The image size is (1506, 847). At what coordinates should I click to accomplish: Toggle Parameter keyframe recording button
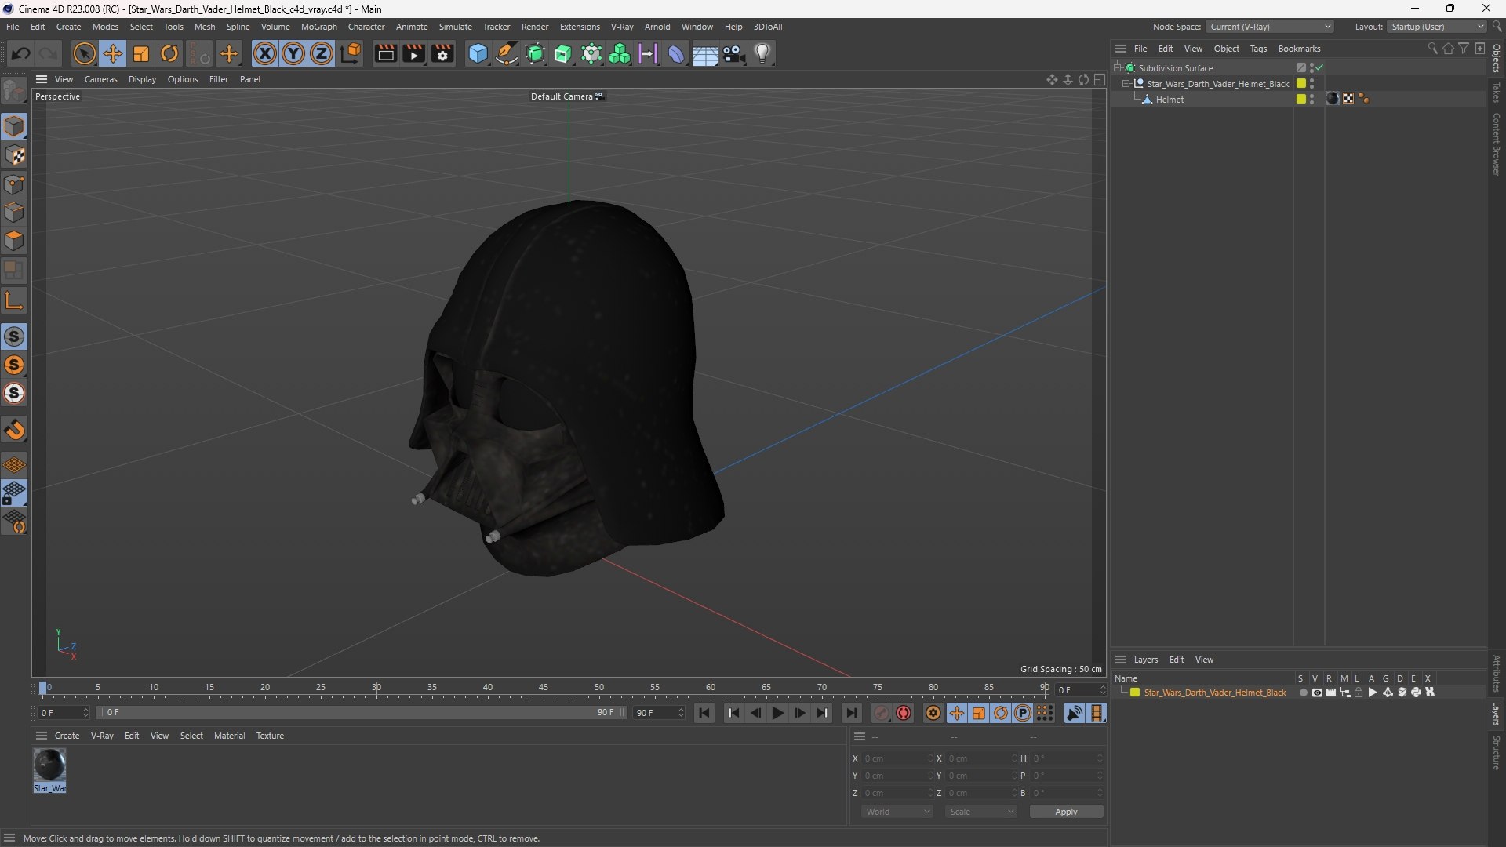click(x=1023, y=713)
